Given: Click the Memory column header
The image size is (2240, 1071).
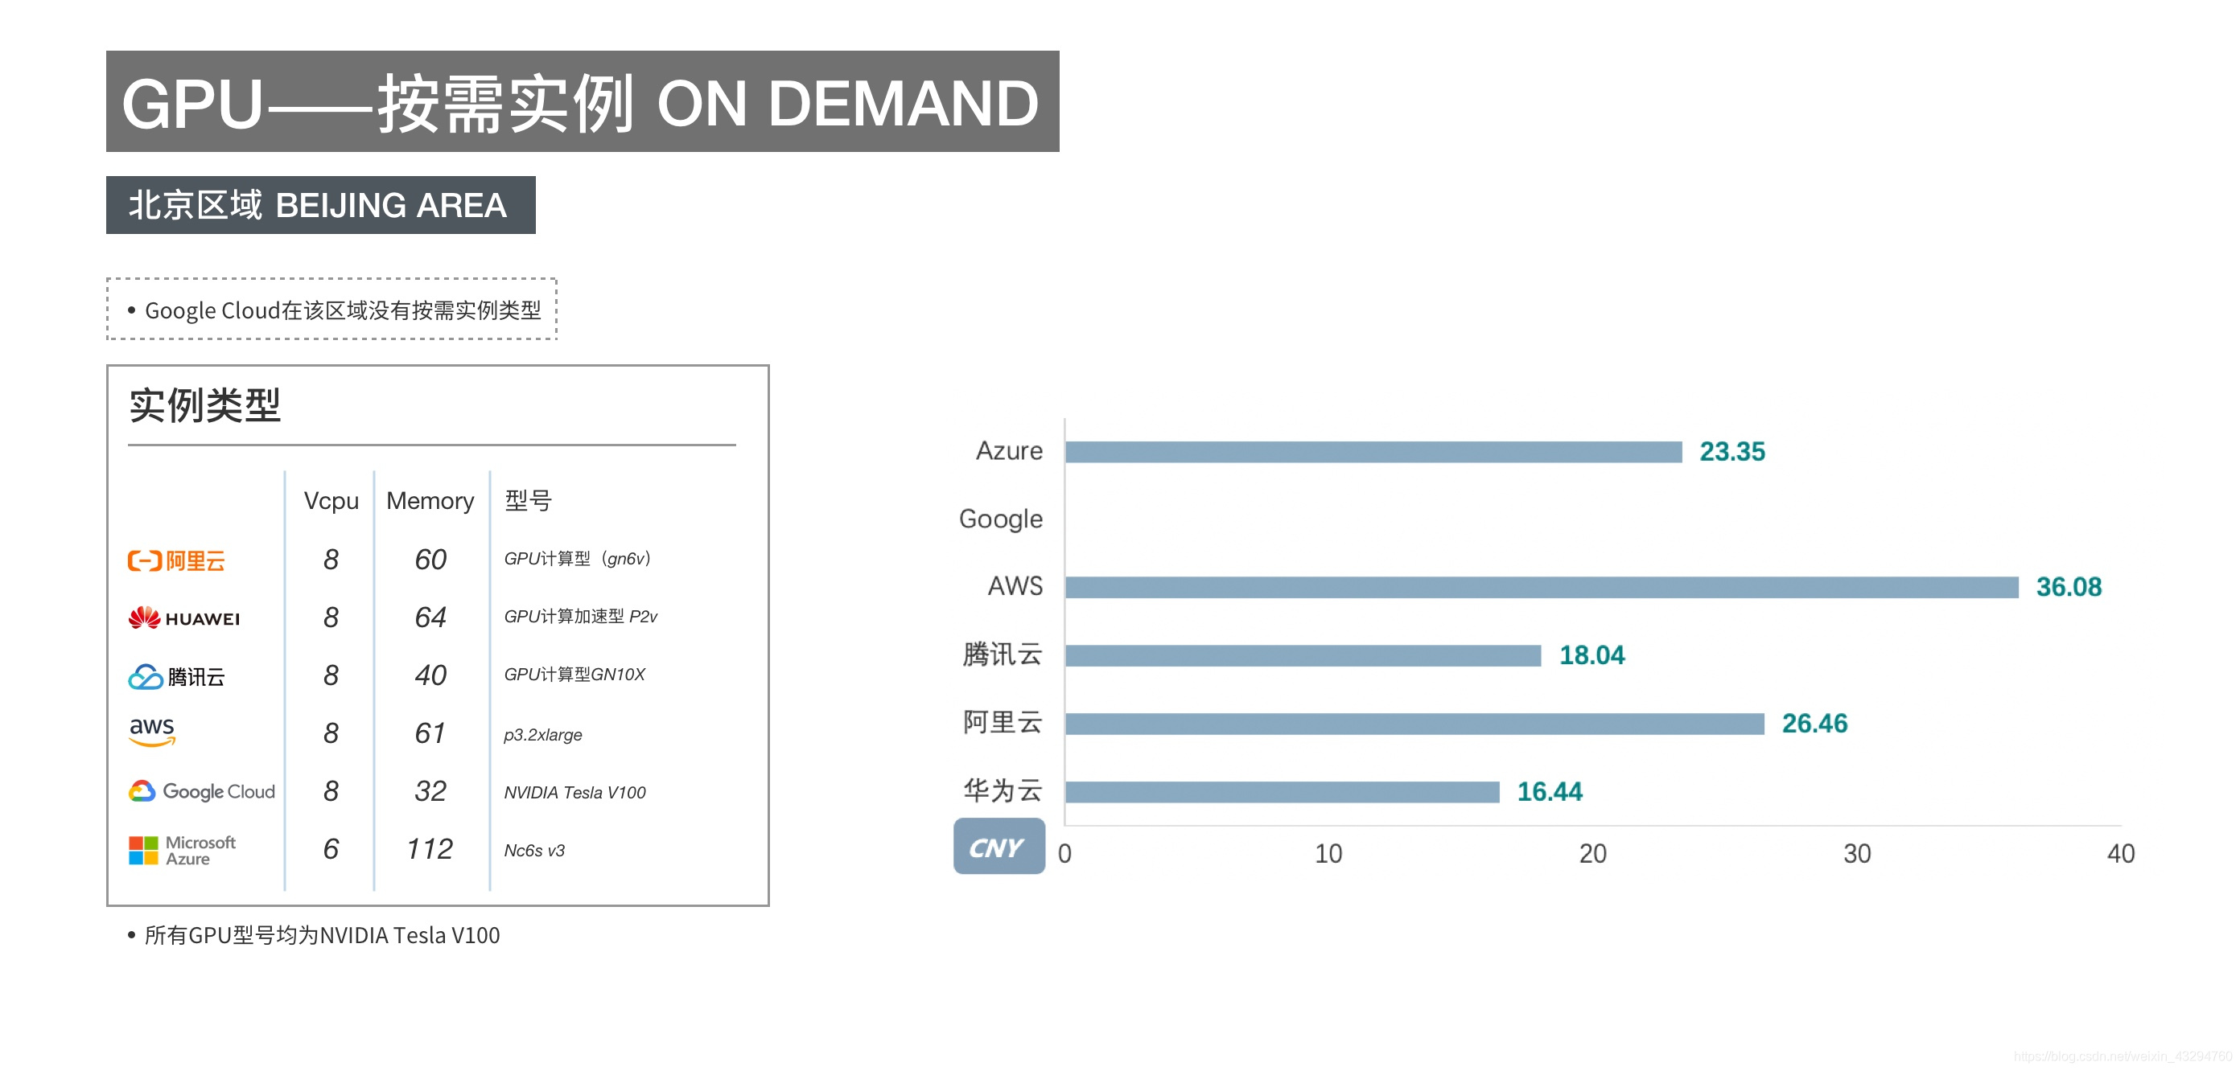Looking at the screenshot, I should click(x=430, y=501).
